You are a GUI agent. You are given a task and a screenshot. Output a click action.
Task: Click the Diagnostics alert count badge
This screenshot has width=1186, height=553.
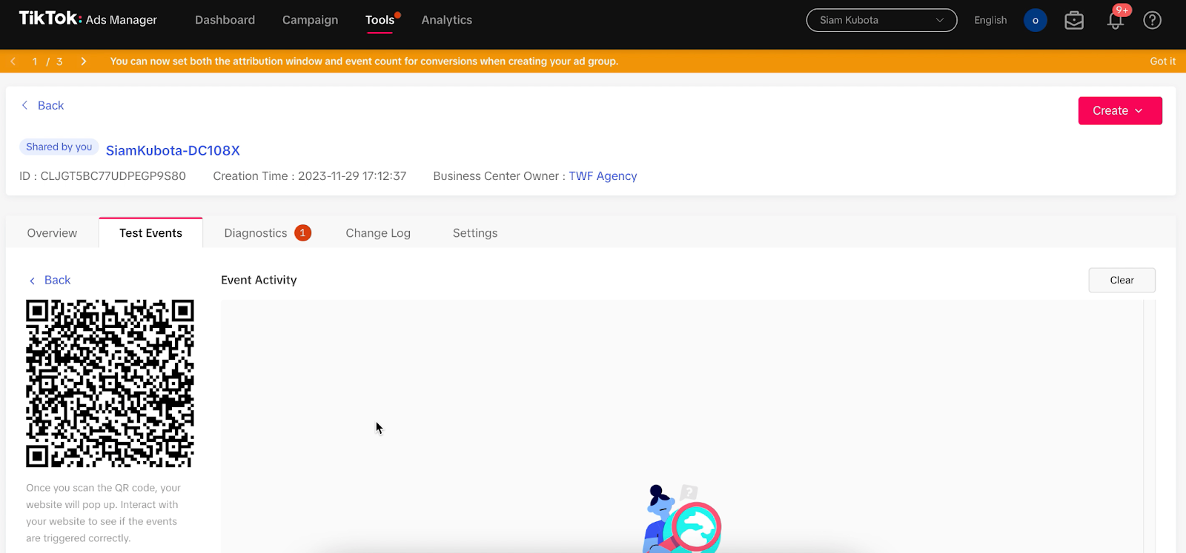coord(302,232)
